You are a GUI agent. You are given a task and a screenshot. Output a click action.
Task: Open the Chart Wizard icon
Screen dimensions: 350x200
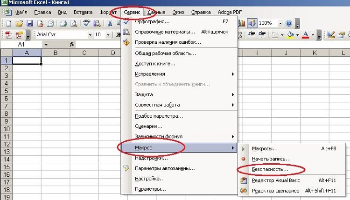coord(242,23)
